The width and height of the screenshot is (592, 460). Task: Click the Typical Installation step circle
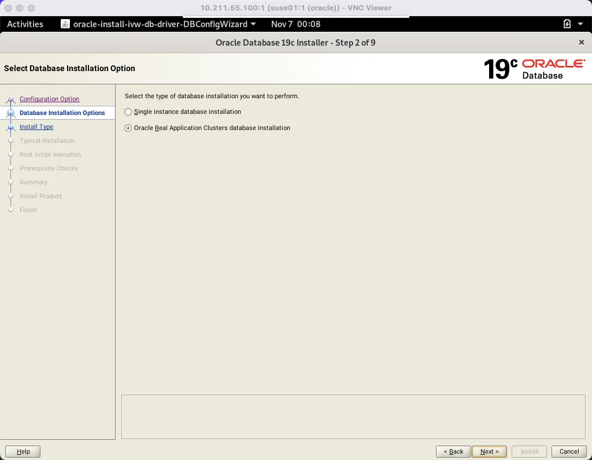pyautogui.click(x=11, y=140)
